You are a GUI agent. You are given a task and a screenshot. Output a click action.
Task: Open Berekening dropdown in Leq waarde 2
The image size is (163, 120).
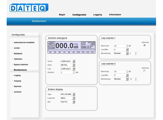click(x=121, y=79)
